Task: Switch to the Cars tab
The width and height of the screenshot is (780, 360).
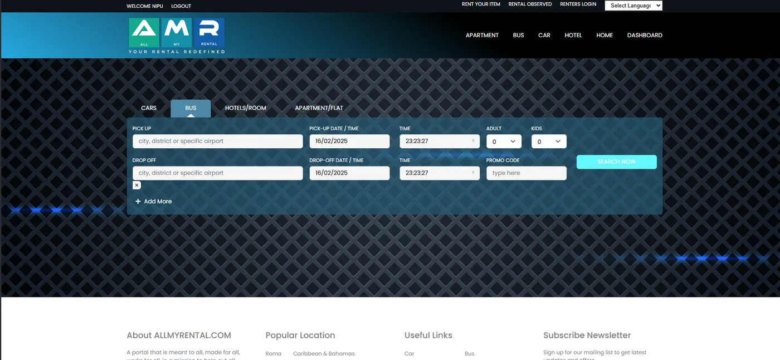Action: point(149,108)
